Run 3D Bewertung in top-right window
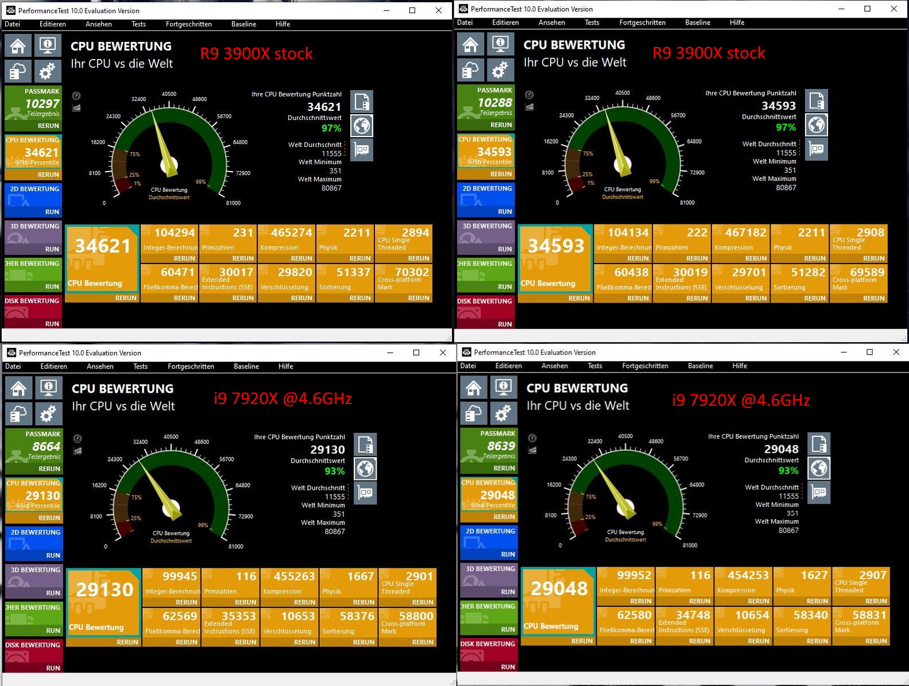This screenshot has width=909, height=686. pyautogui.click(x=505, y=249)
